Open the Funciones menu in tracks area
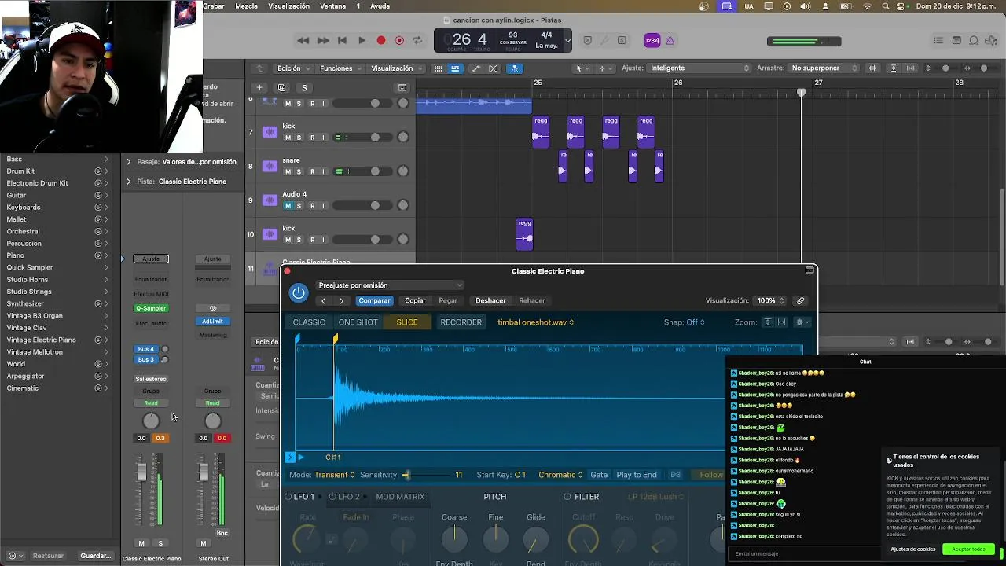The width and height of the screenshot is (1006, 566). point(340,68)
